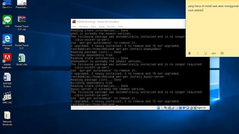This screenshot has width=239, height=134.
Task: Click the display indicator in VirtualBox status bar
Action: click(180, 108)
